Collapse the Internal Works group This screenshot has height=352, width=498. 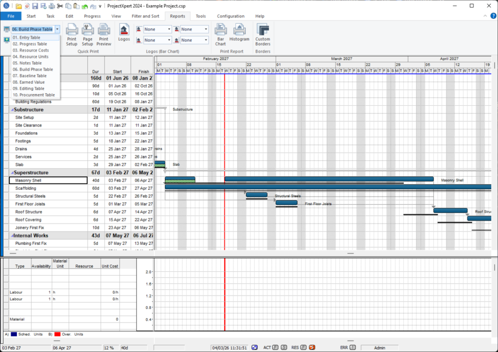coord(12,235)
